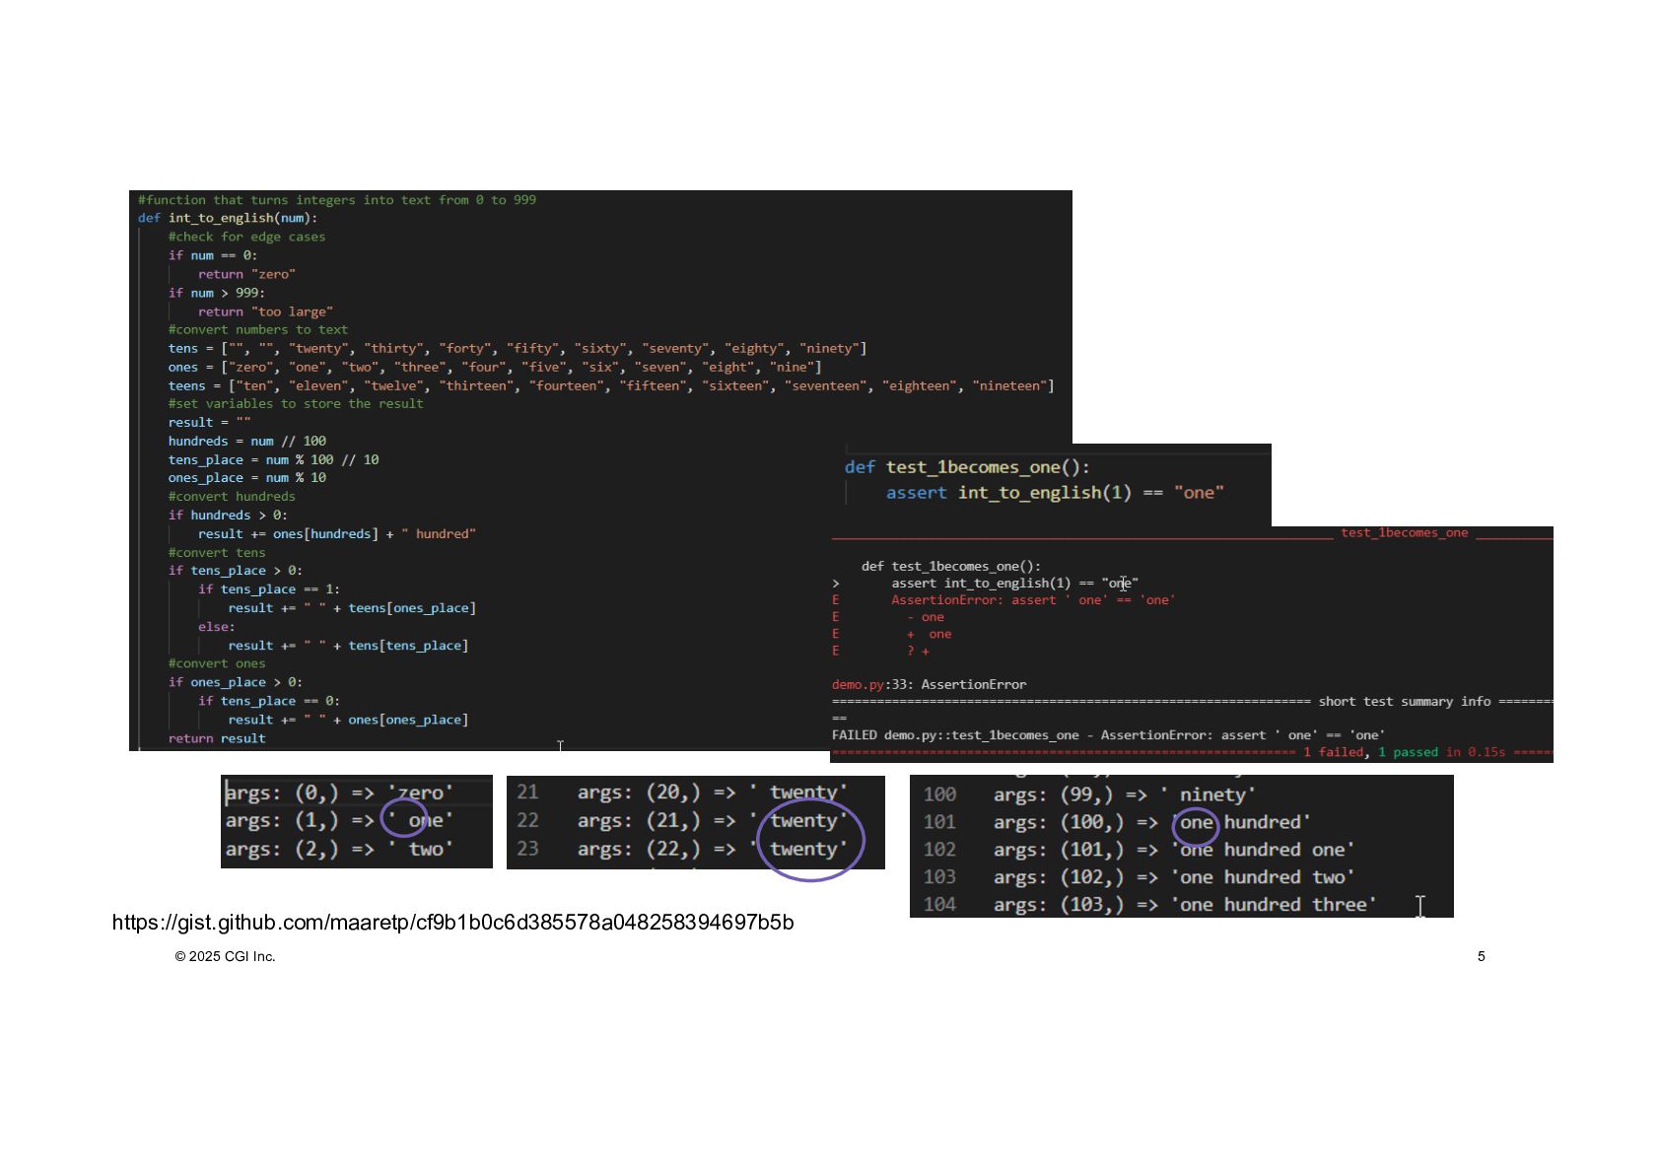
Task: Click the red 'test_1becomes_one' header in pytest output
Action: 1404,533
